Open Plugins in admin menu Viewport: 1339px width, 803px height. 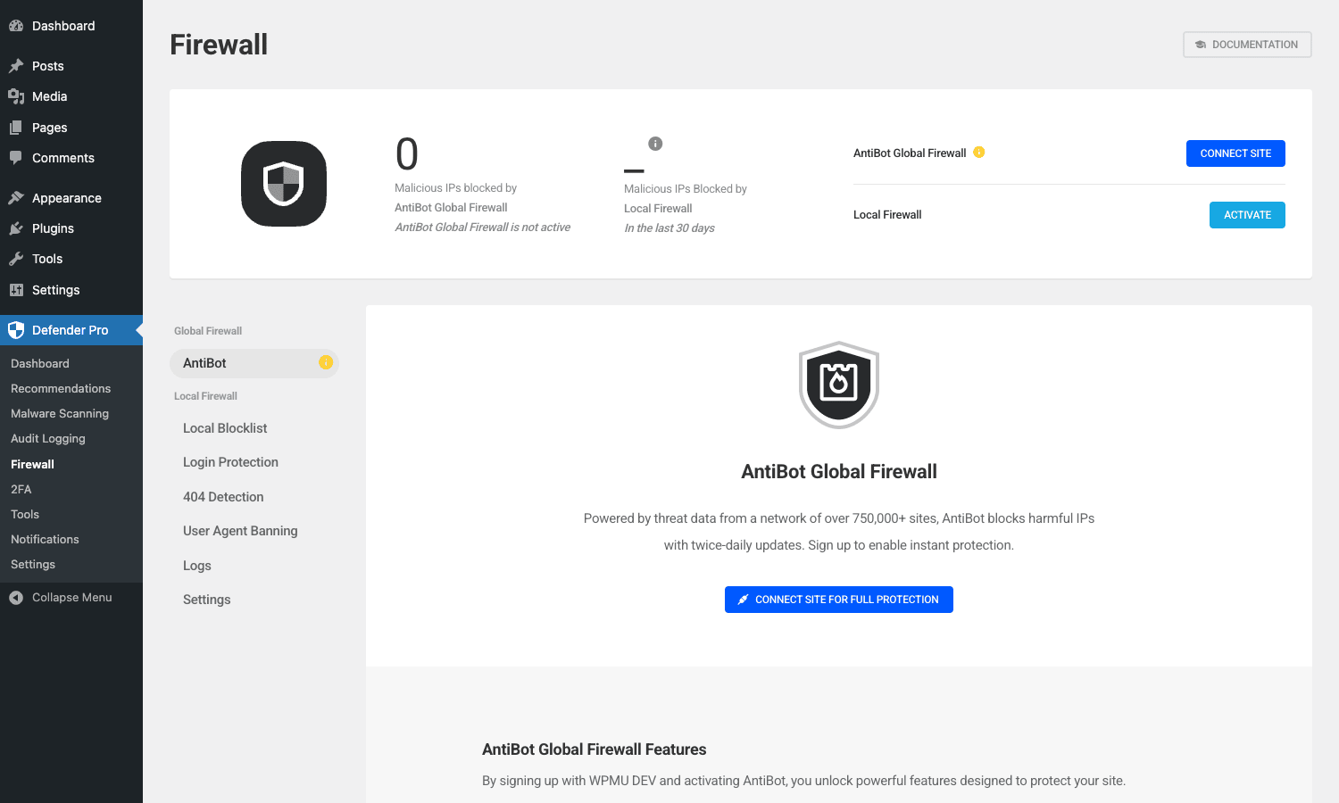tap(71, 228)
